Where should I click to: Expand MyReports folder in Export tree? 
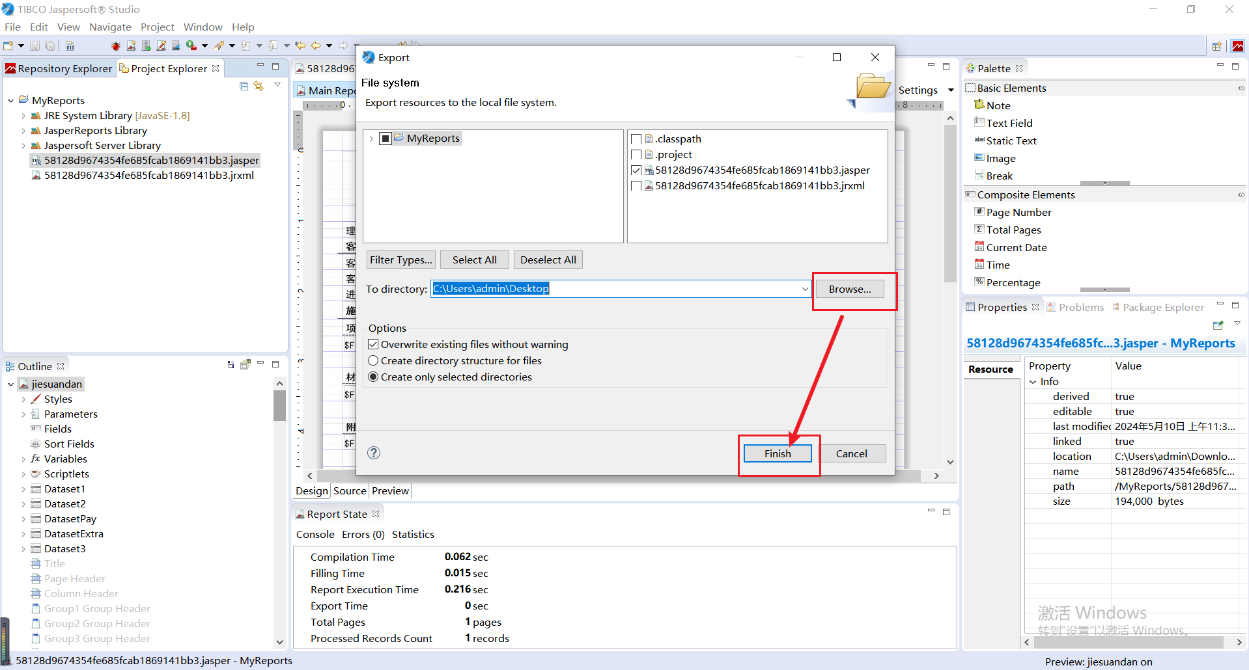coord(371,139)
